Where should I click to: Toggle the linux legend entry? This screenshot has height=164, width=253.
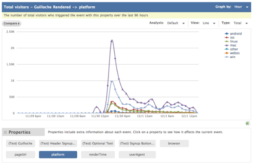(x=231, y=41)
